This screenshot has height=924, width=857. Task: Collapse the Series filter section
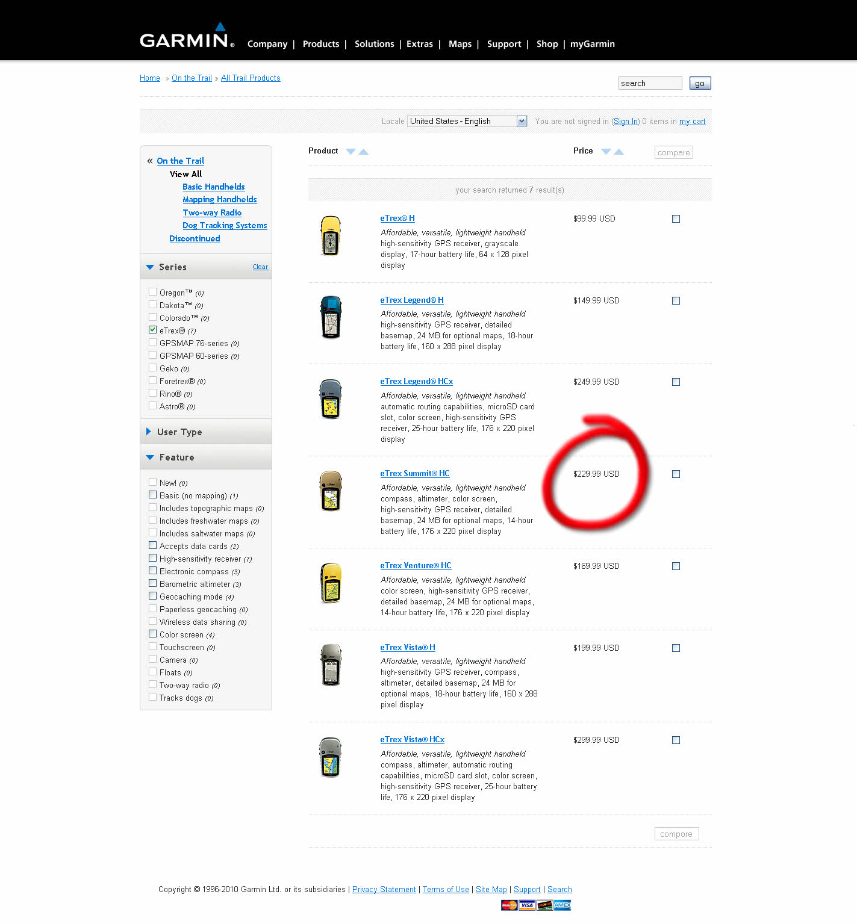click(150, 267)
